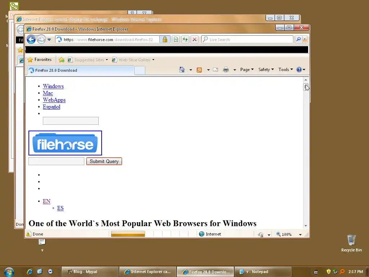The width and height of the screenshot is (369, 277).
Task: Click the Internet zone globe icon
Action: tap(202, 234)
